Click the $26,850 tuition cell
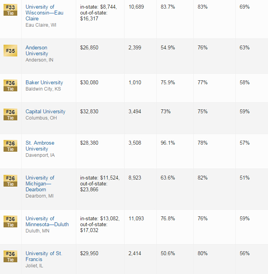The image size is (268, 274). (x=89, y=47)
